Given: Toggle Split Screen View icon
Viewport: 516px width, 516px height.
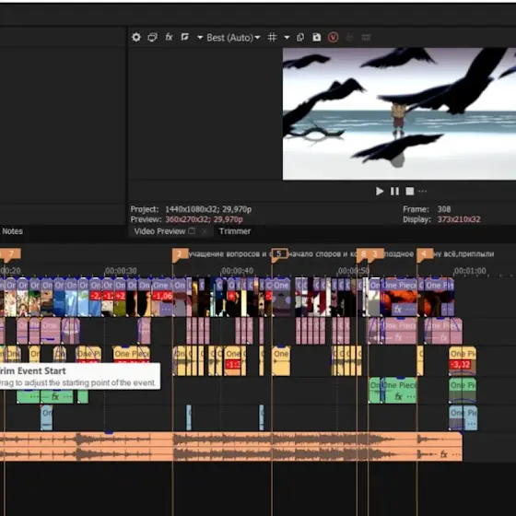Looking at the screenshot, I should 184,37.
